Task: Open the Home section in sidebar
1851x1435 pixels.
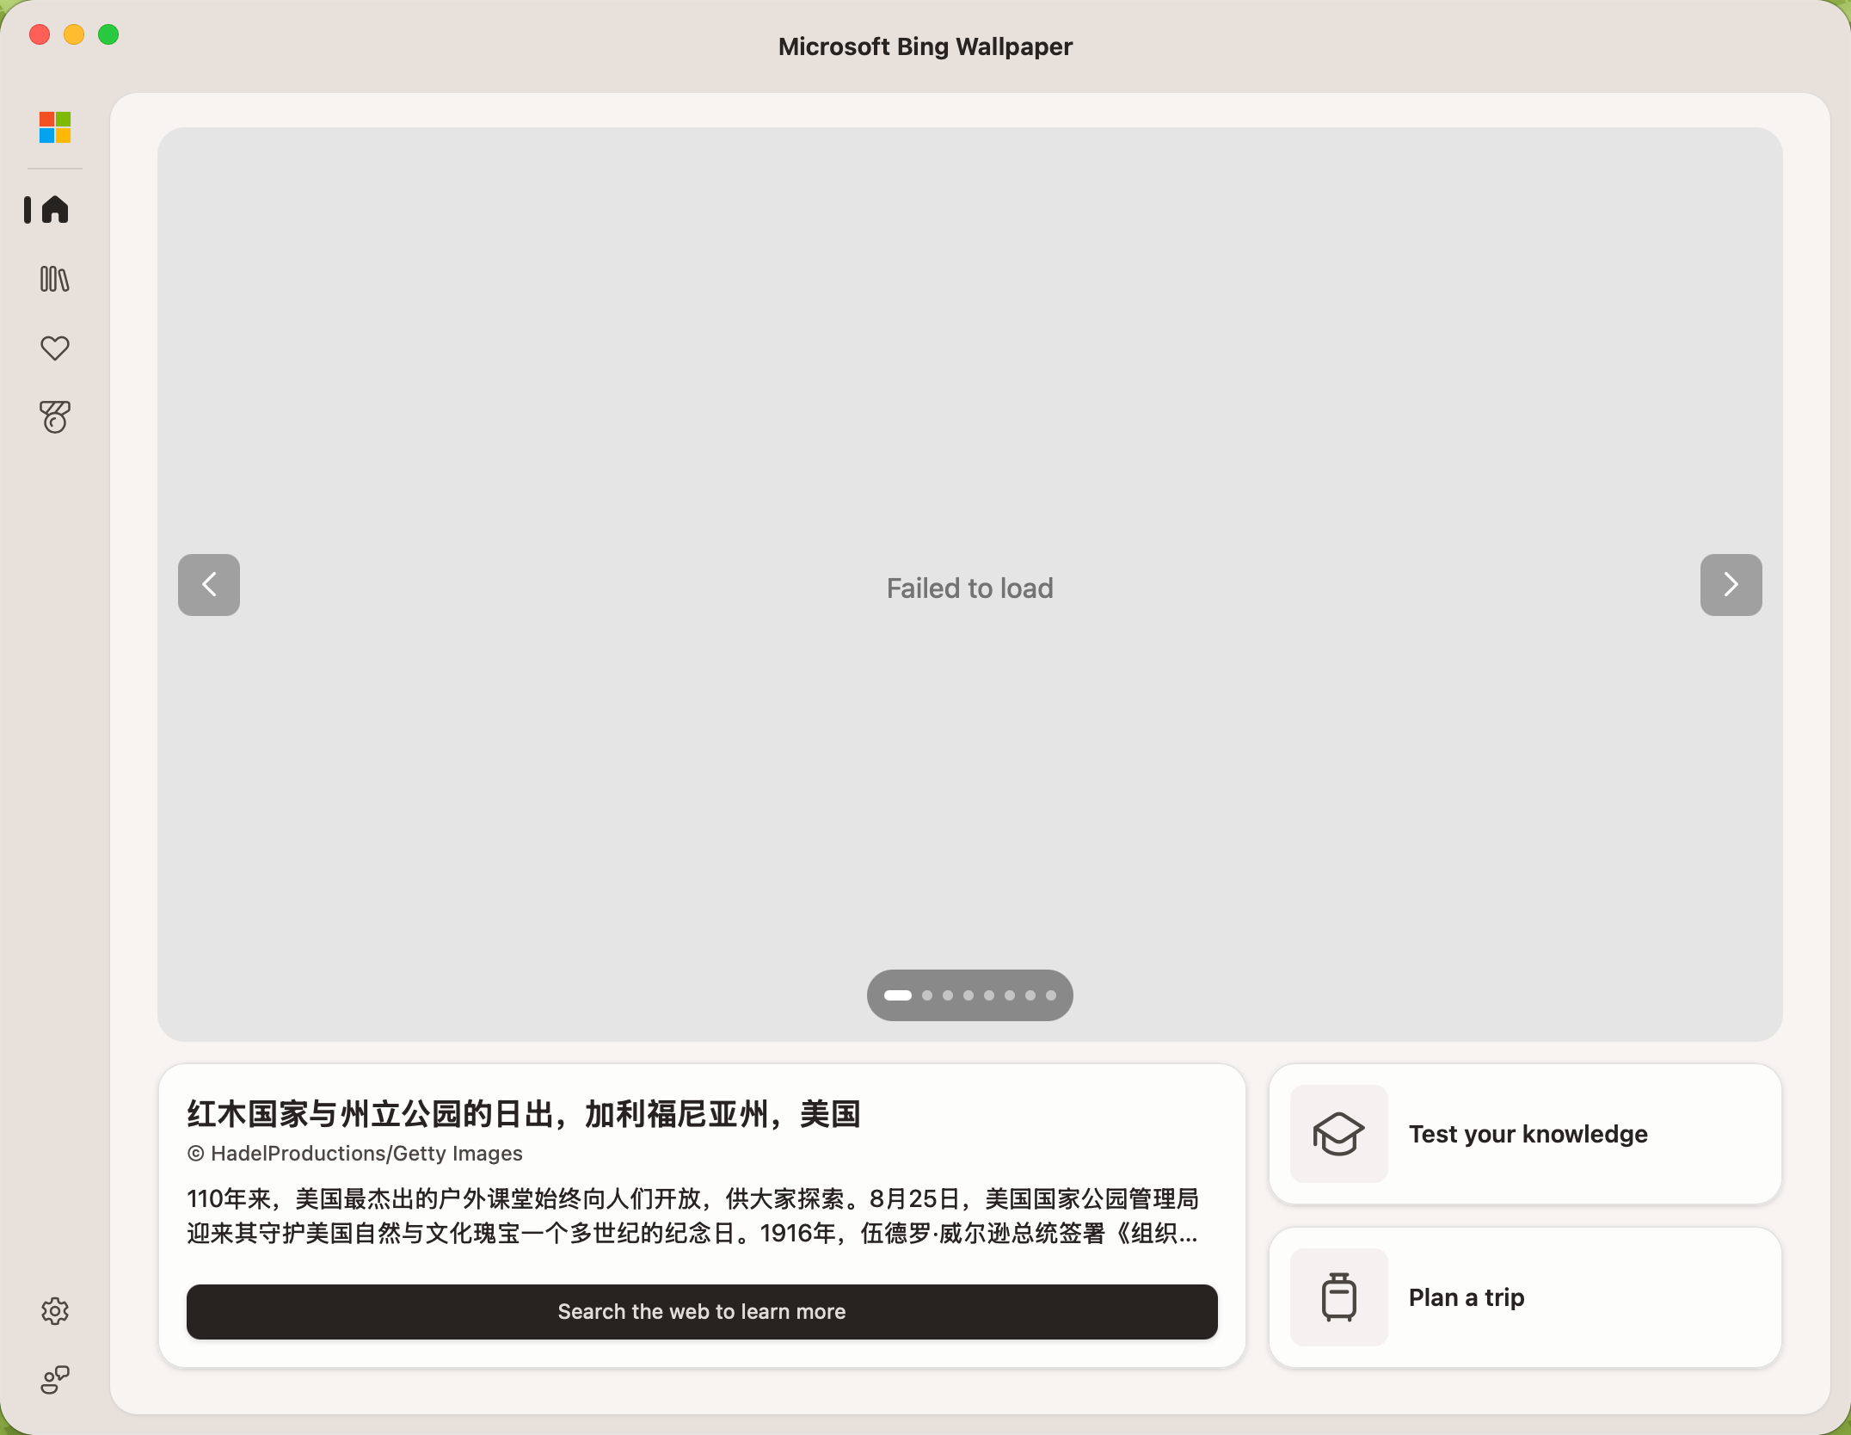Action: tap(55, 209)
